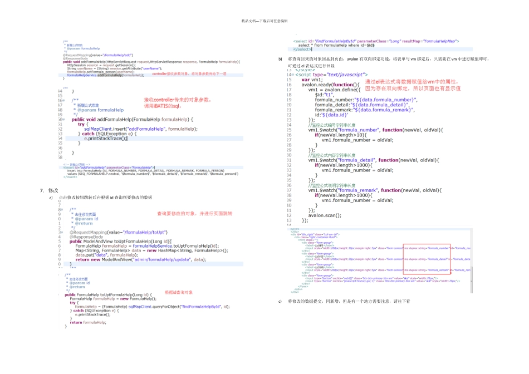Click the property line $id:"t1",
The width and height of the screenshot is (529, 374).
(325, 95)
